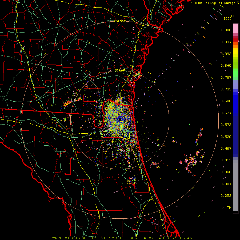Click the KJAX station identifier
The image size is (240, 240).
(149, 238)
